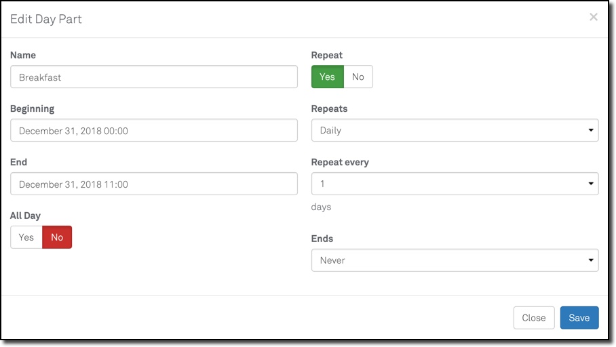Click the Close button in the footer
The width and height of the screenshot is (616, 347).
click(x=534, y=318)
